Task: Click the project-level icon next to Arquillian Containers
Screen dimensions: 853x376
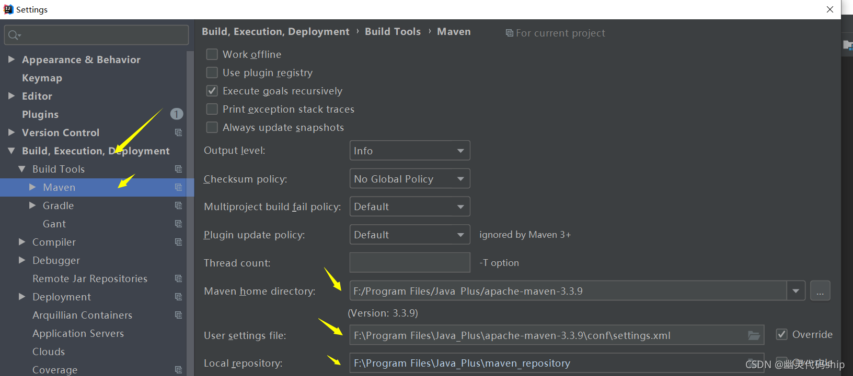Action: click(x=179, y=315)
